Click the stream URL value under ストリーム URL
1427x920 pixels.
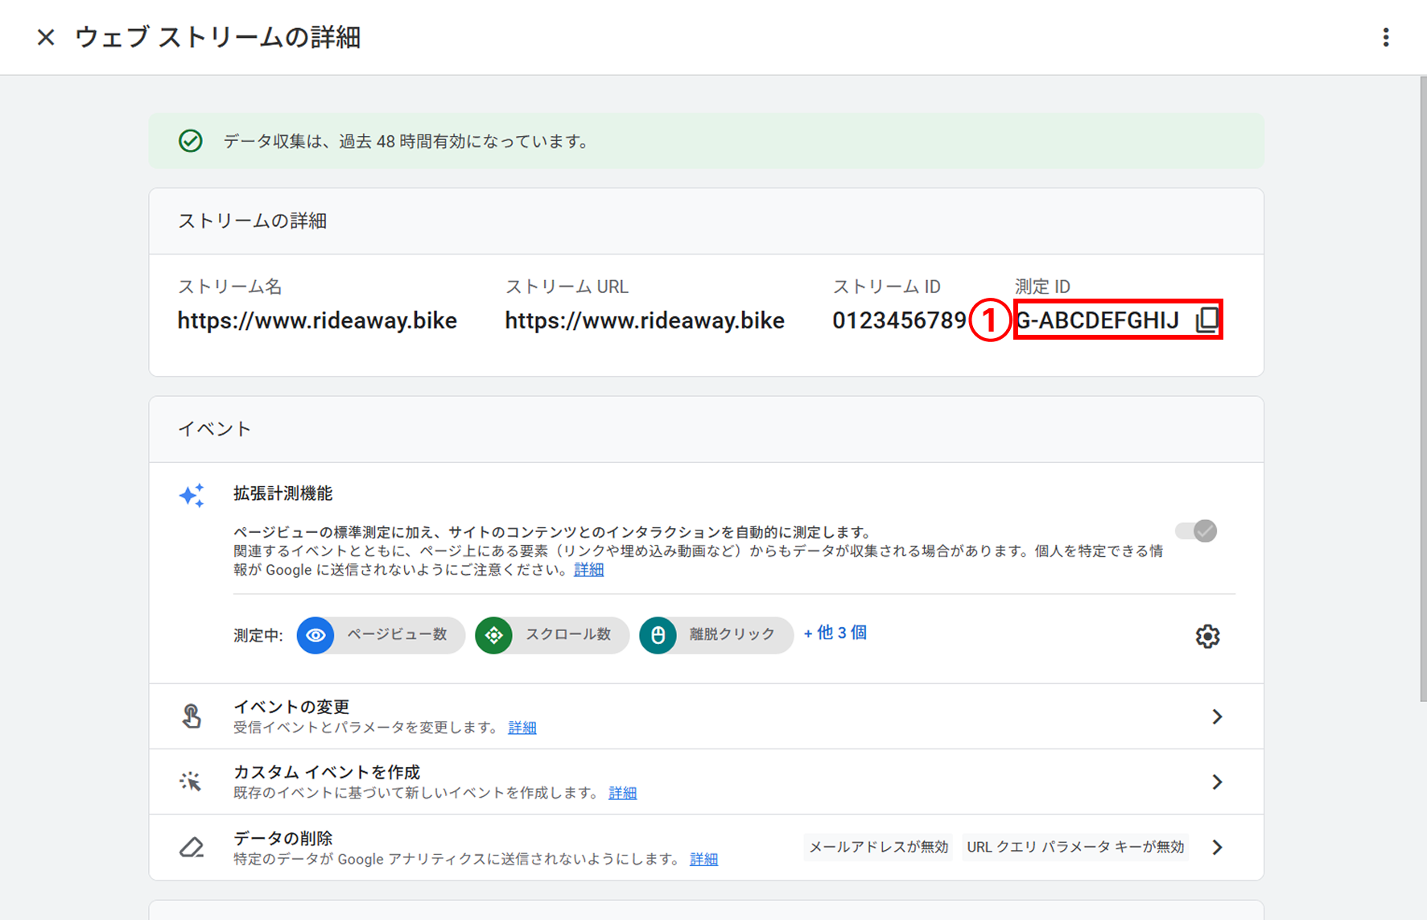click(645, 320)
